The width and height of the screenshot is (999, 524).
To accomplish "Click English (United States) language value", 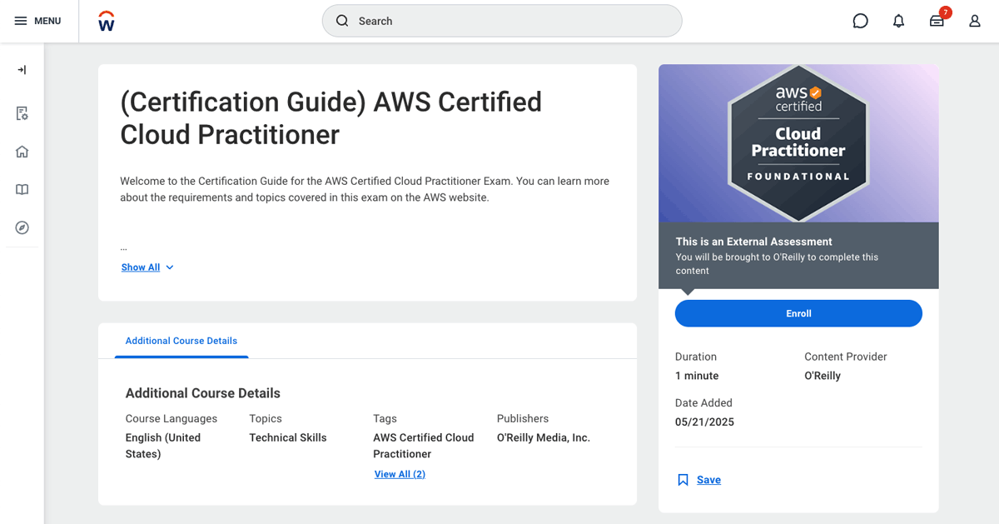I will 163,446.
